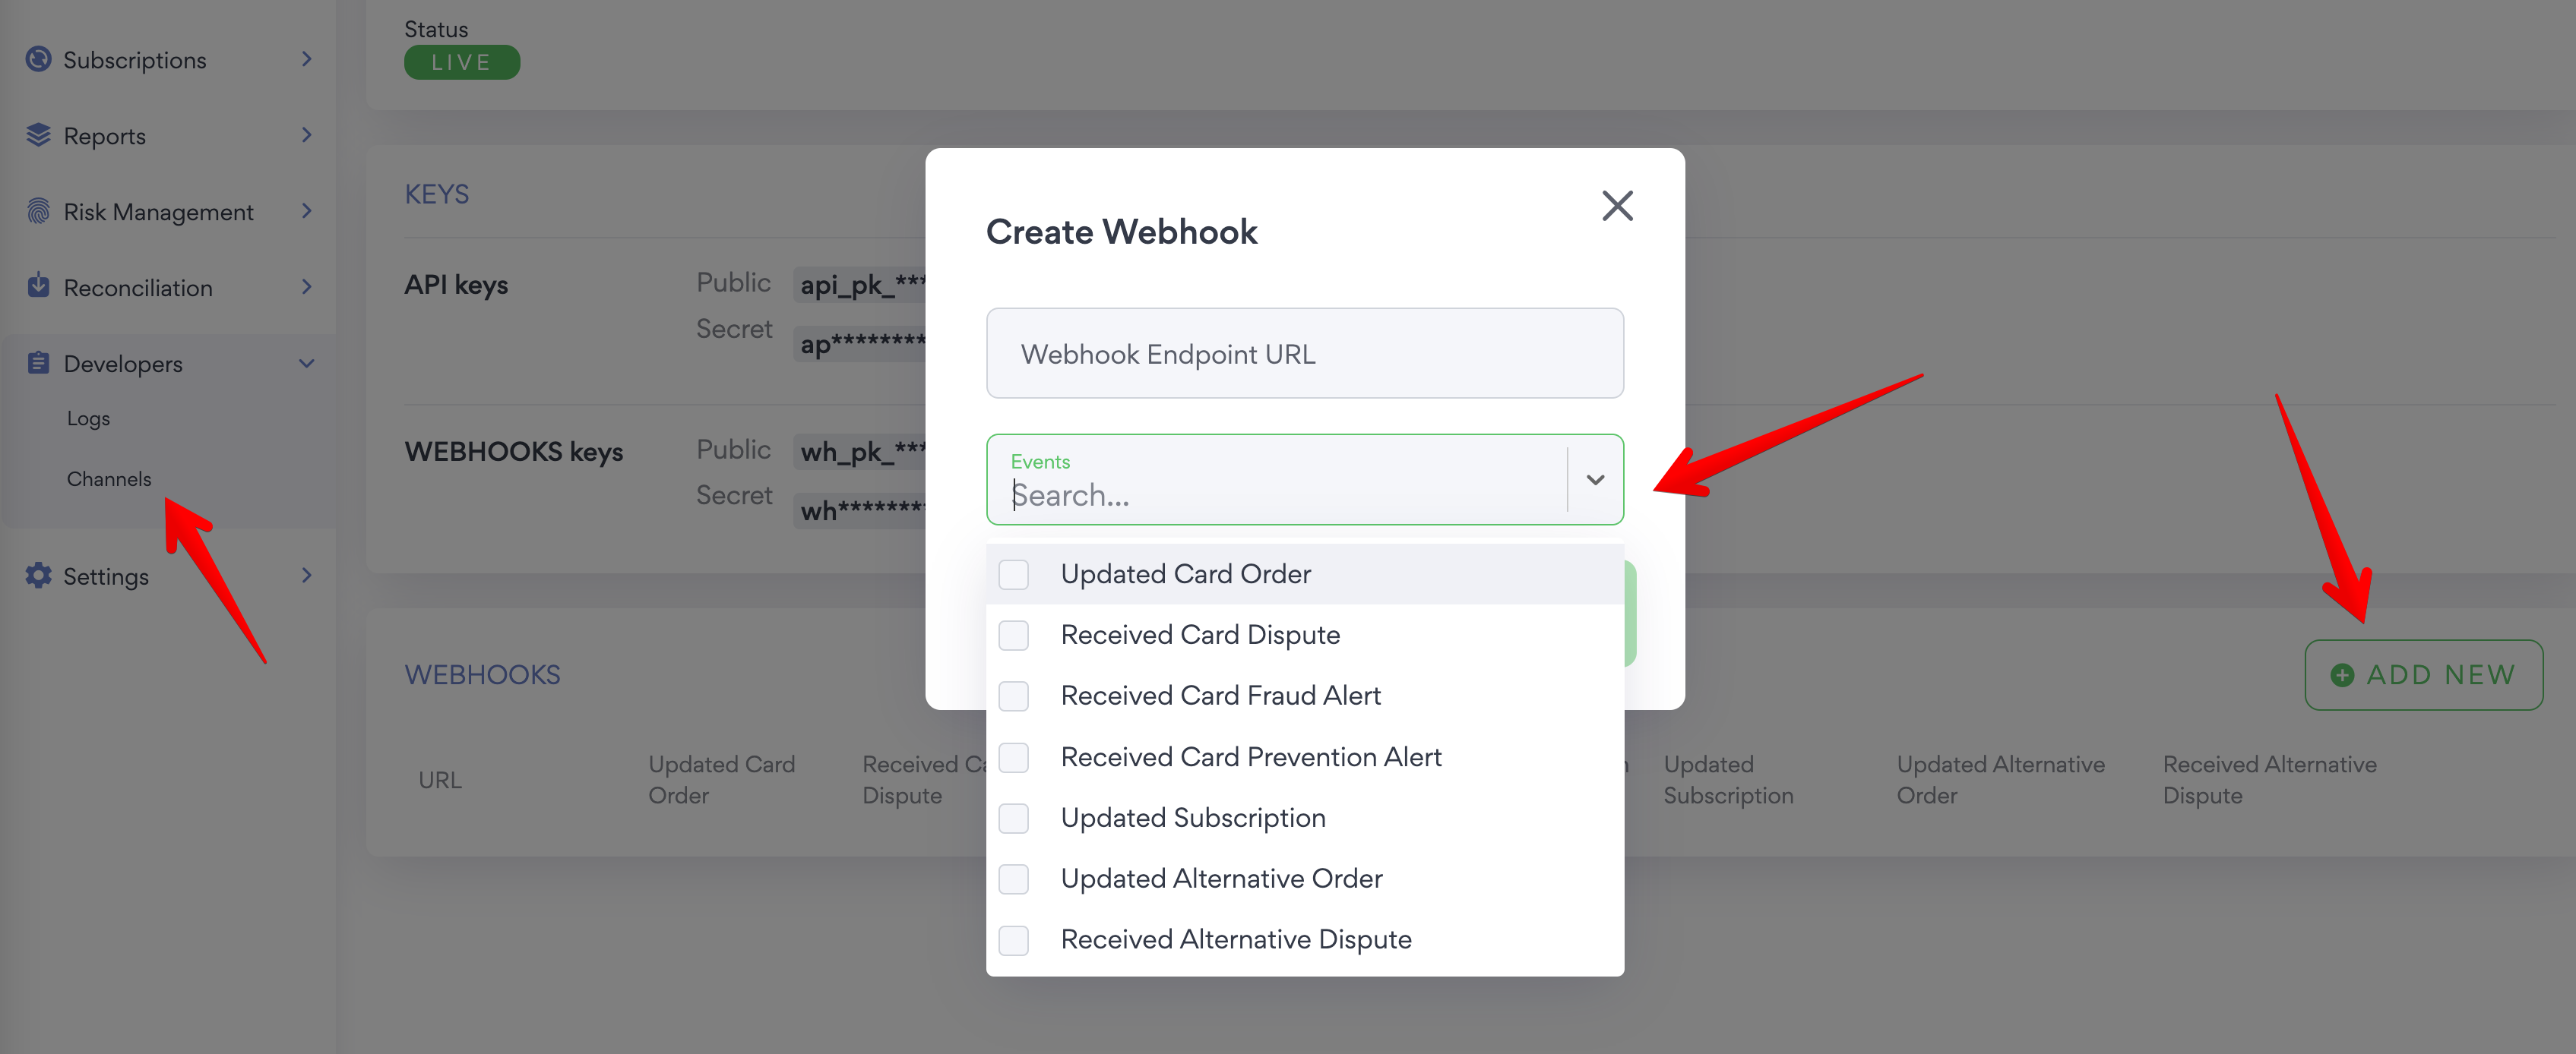Open the Logs page

click(x=88, y=418)
